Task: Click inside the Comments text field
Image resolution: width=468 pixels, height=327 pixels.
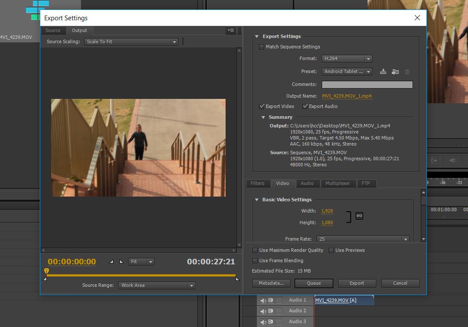Action: [367, 85]
